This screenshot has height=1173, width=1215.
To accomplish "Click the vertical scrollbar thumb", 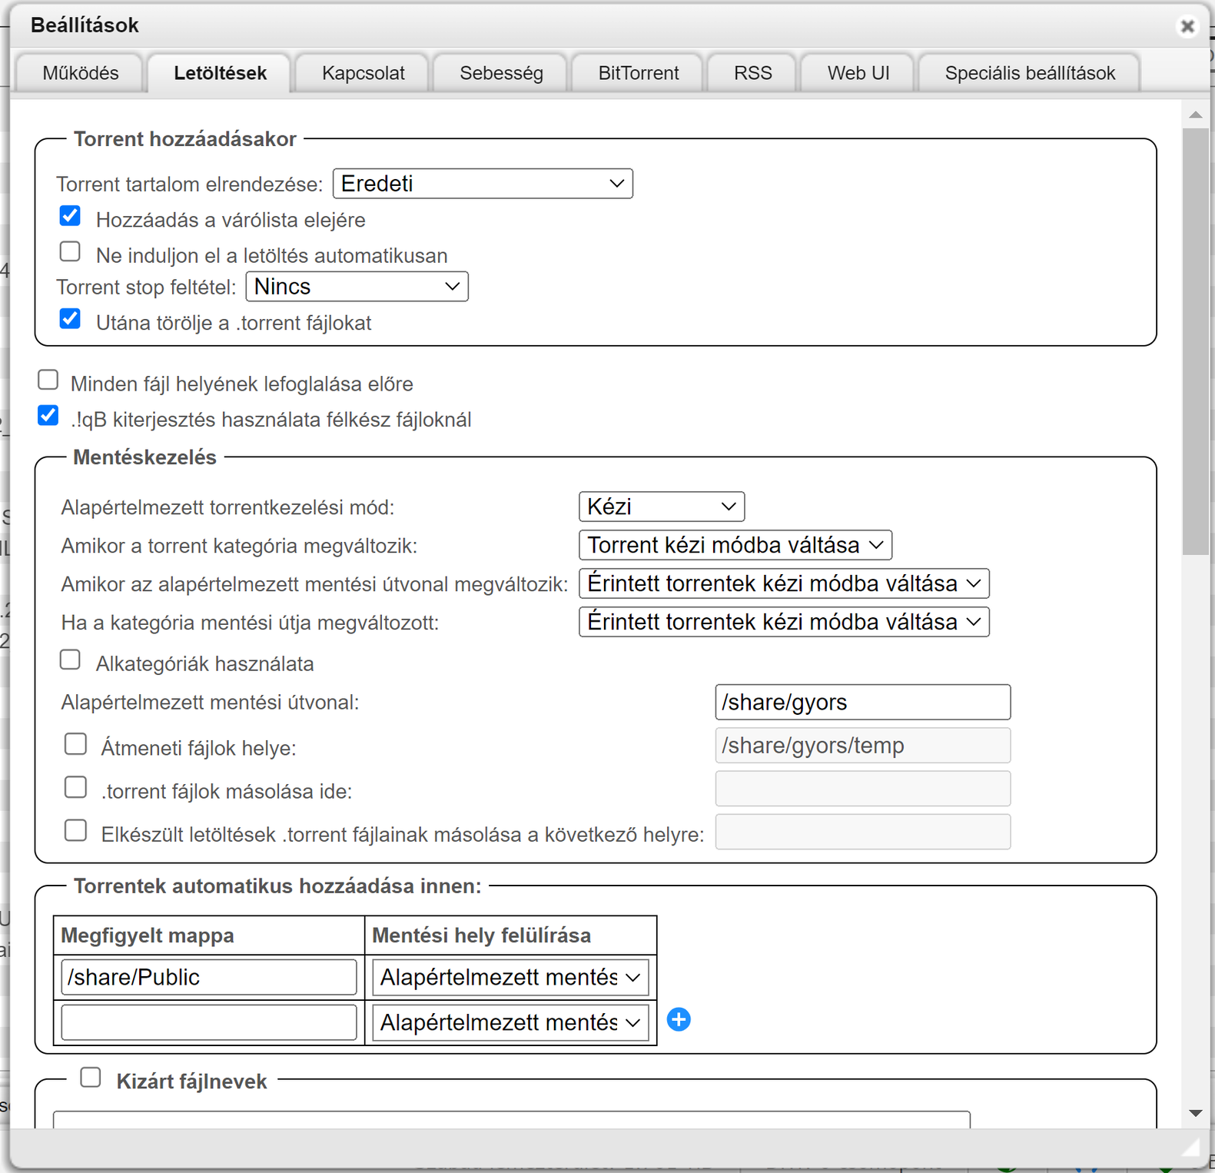I will [1195, 341].
